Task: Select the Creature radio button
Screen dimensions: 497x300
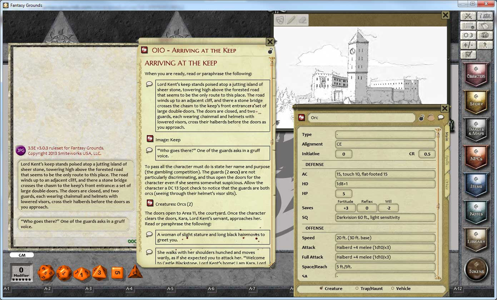Action: click(321, 288)
